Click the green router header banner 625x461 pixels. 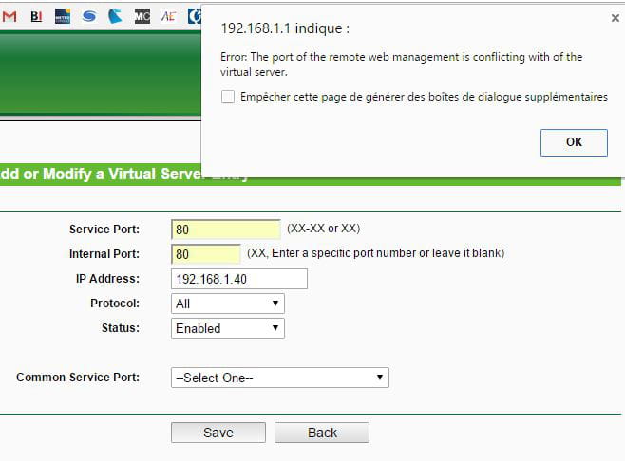point(101,74)
